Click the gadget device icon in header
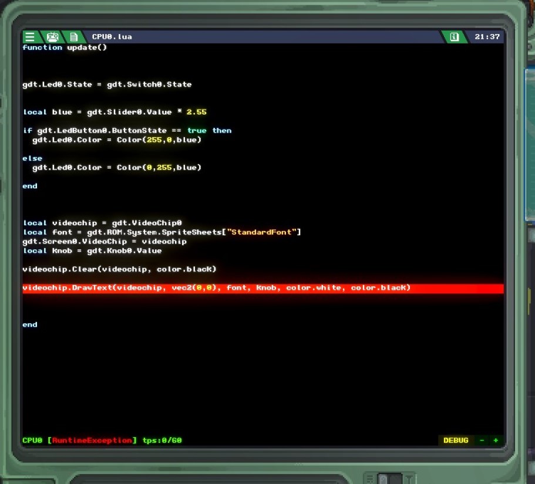Screen dimensions: 535x484 52,36
